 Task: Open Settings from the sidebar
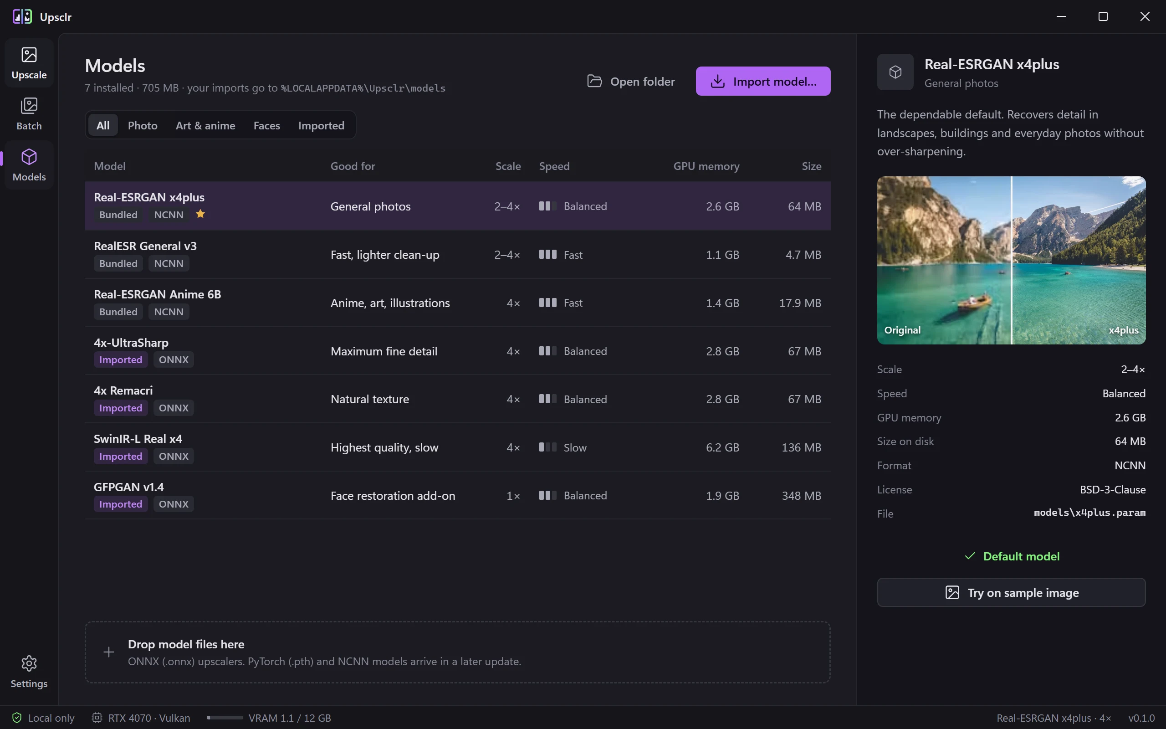point(29,672)
